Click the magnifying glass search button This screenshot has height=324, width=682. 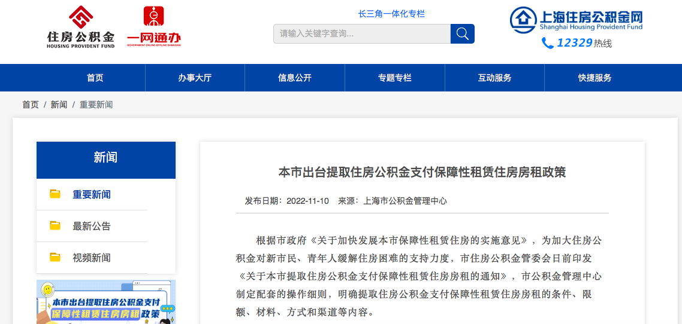pyautogui.click(x=462, y=33)
